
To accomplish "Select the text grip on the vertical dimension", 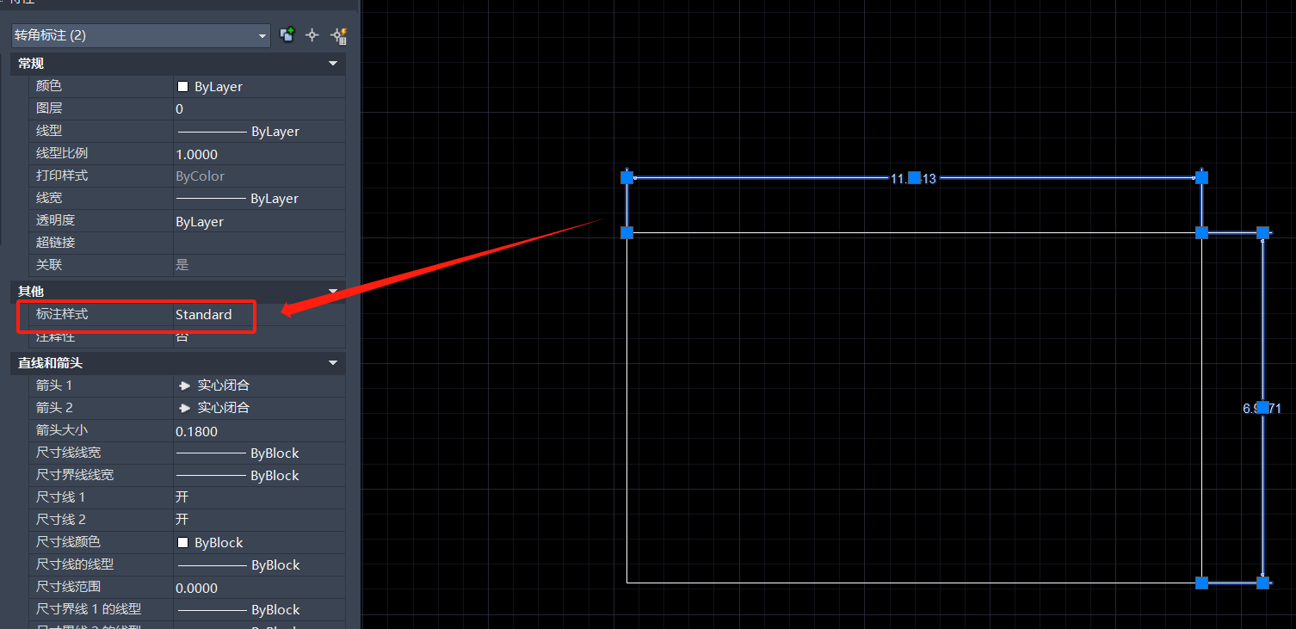I will point(1262,408).
